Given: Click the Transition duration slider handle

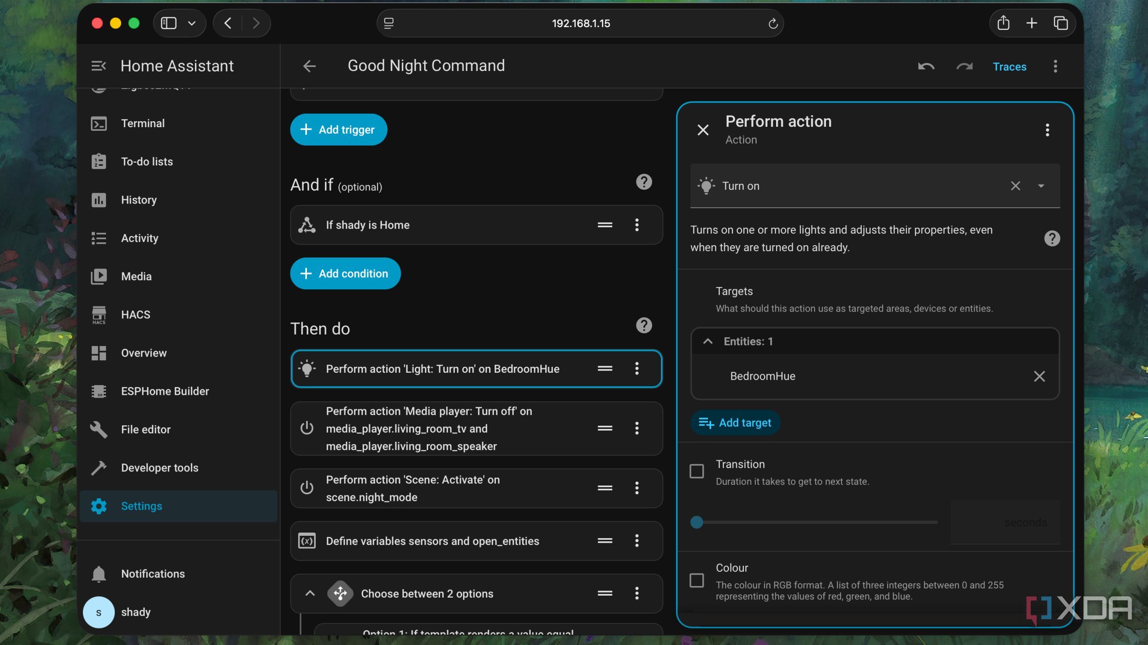Looking at the screenshot, I should [x=696, y=522].
